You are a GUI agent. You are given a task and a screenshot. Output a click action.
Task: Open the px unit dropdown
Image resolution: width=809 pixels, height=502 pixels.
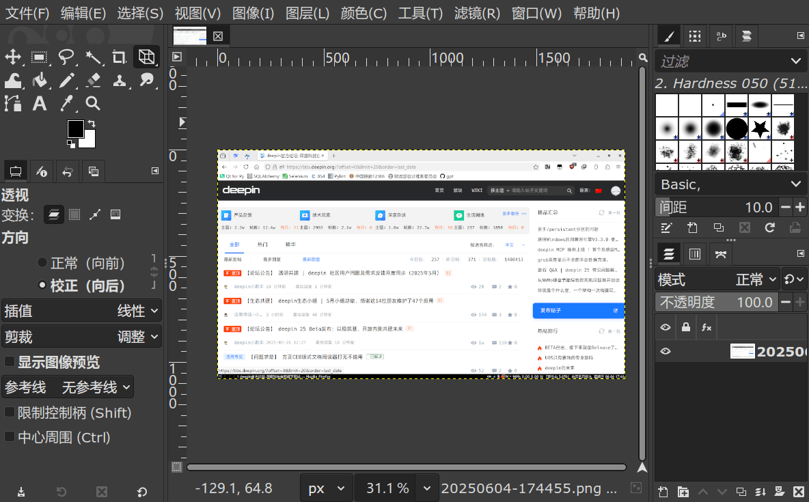coord(327,488)
